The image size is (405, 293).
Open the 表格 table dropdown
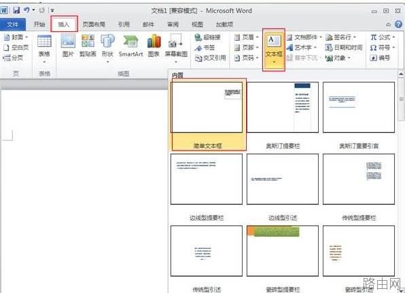[x=44, y=50]
